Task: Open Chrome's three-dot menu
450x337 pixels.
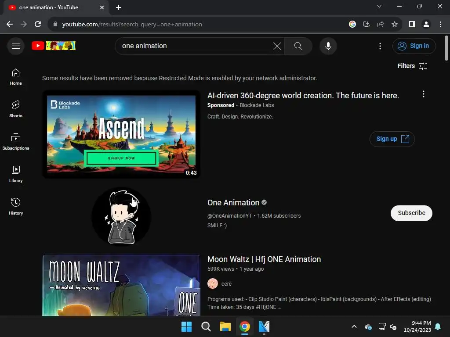Action: pos(440,25)
